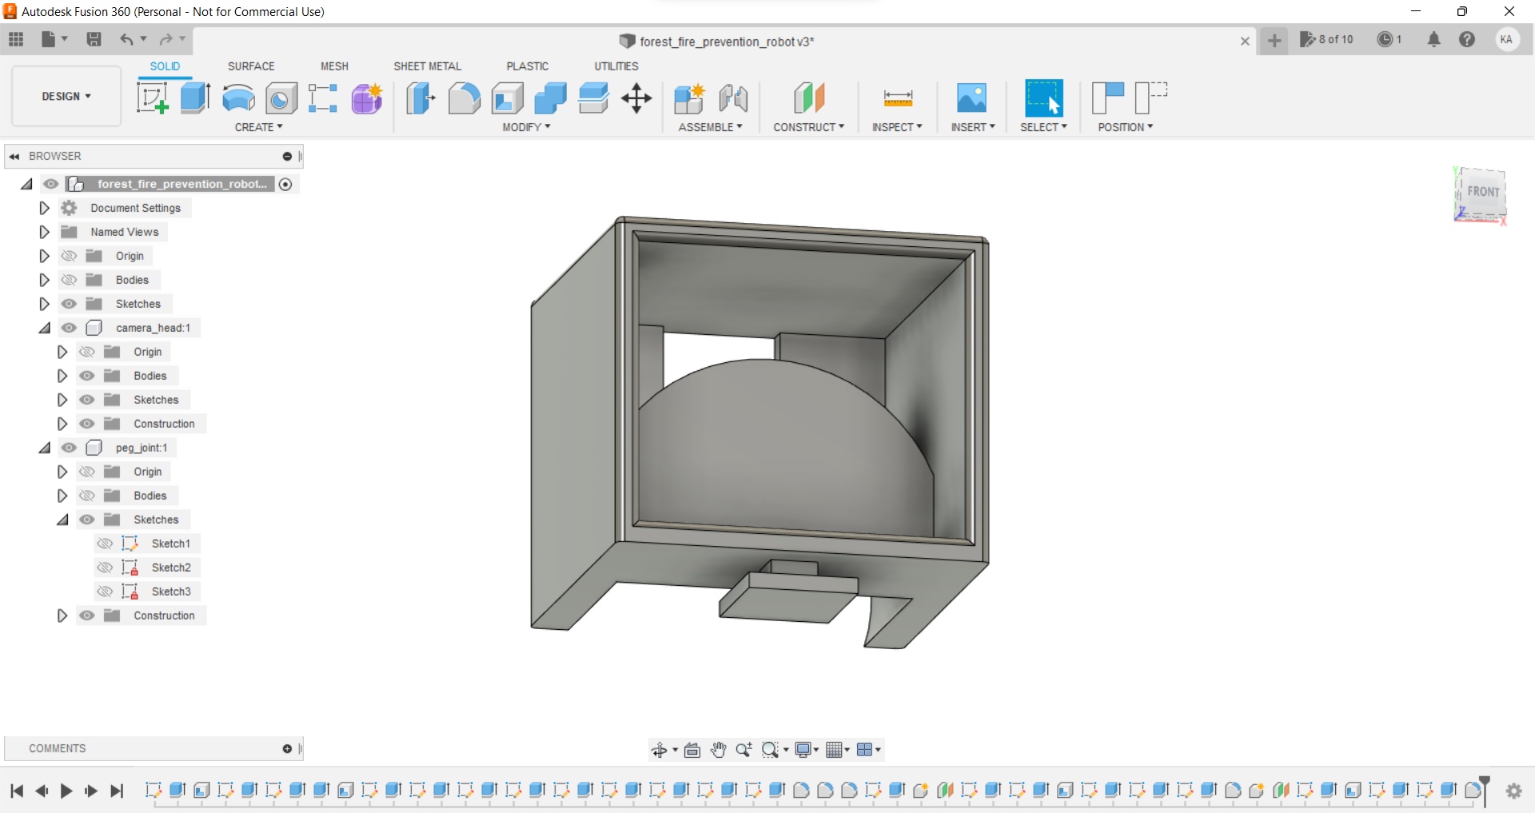Open the Job Status clock icon
This screenshot has height=813, width=1535.
pos(1385,39)
